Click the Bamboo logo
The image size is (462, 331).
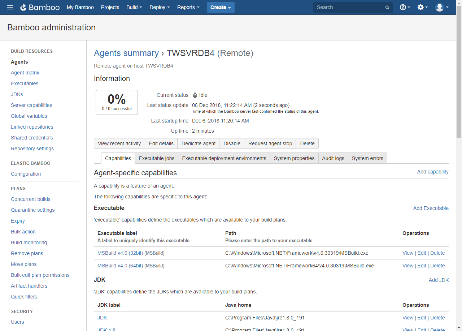(40, 7)
